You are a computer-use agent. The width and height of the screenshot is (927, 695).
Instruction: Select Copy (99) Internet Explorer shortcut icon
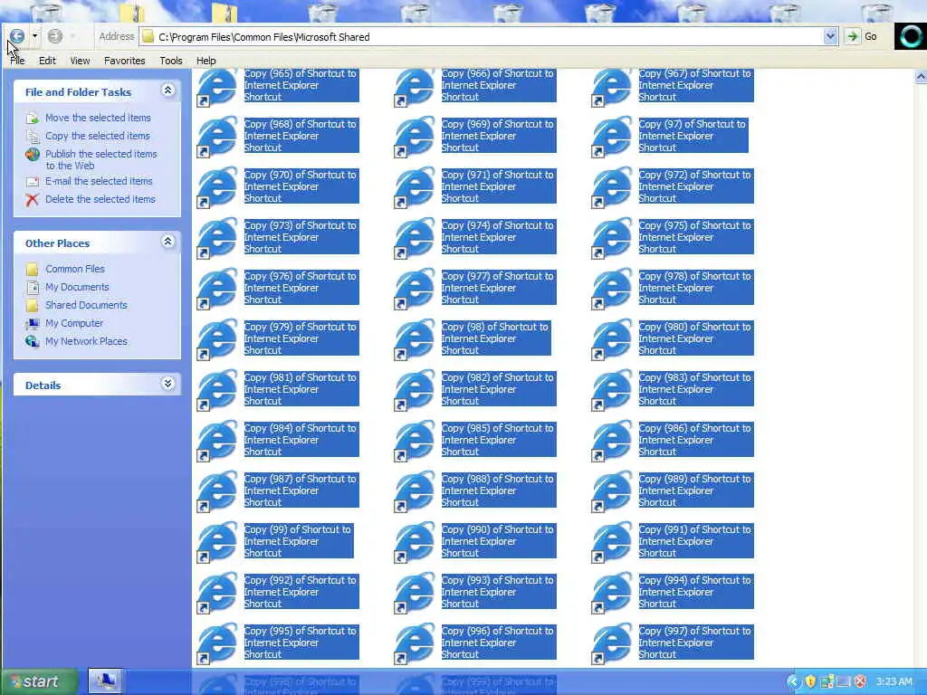coord(217,543)
